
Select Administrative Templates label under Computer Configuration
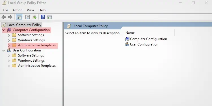37,45
